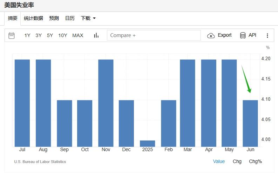
Task: Switch to the 摘要 tab
Action: tap(13, 18)
